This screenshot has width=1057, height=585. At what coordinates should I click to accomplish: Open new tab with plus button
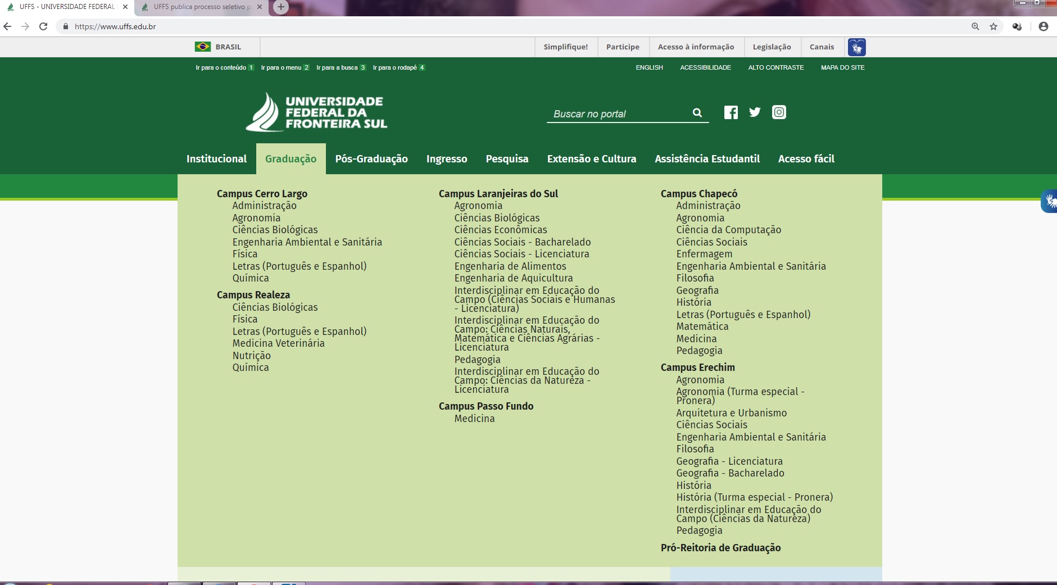(281, 7)
